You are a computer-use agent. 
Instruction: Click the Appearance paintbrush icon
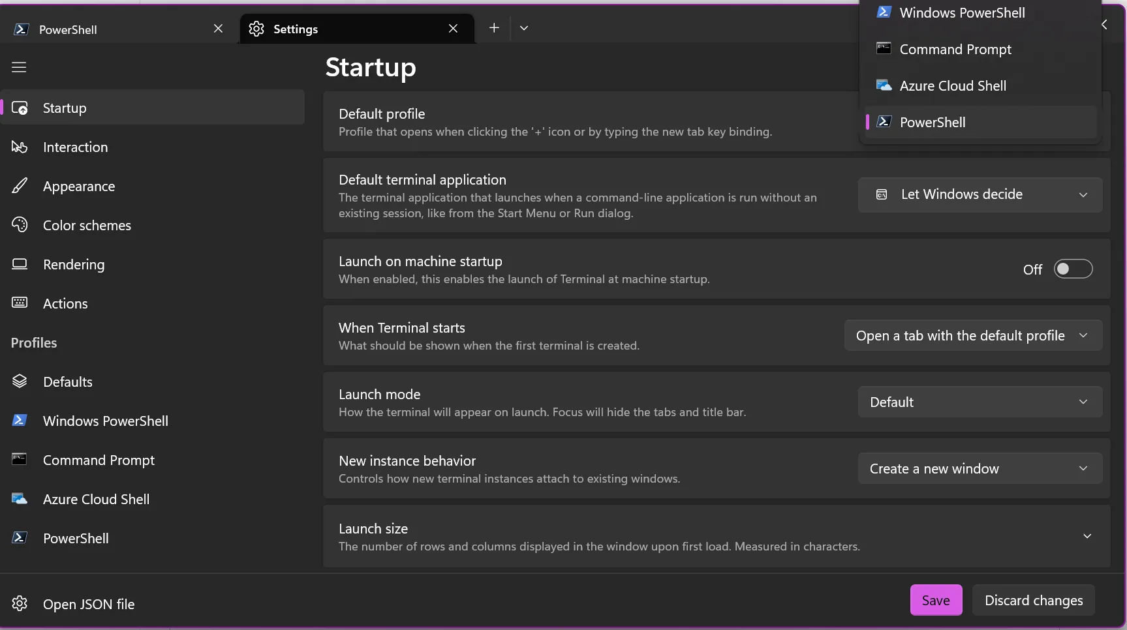[x=20, y=186]
